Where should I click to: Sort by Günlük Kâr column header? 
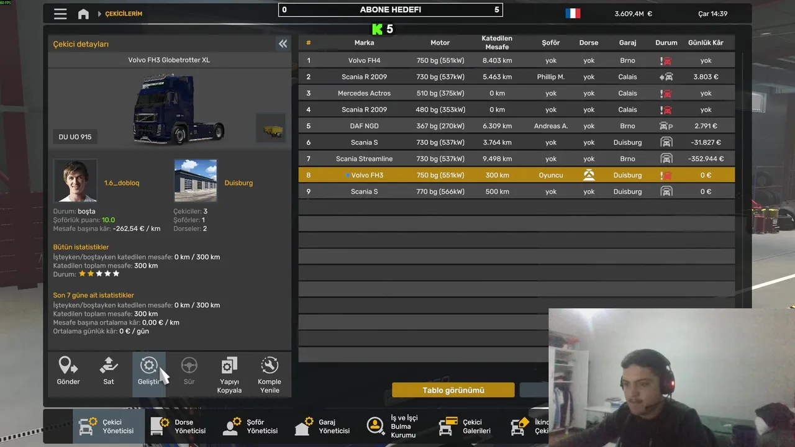[x=706, y=43]
